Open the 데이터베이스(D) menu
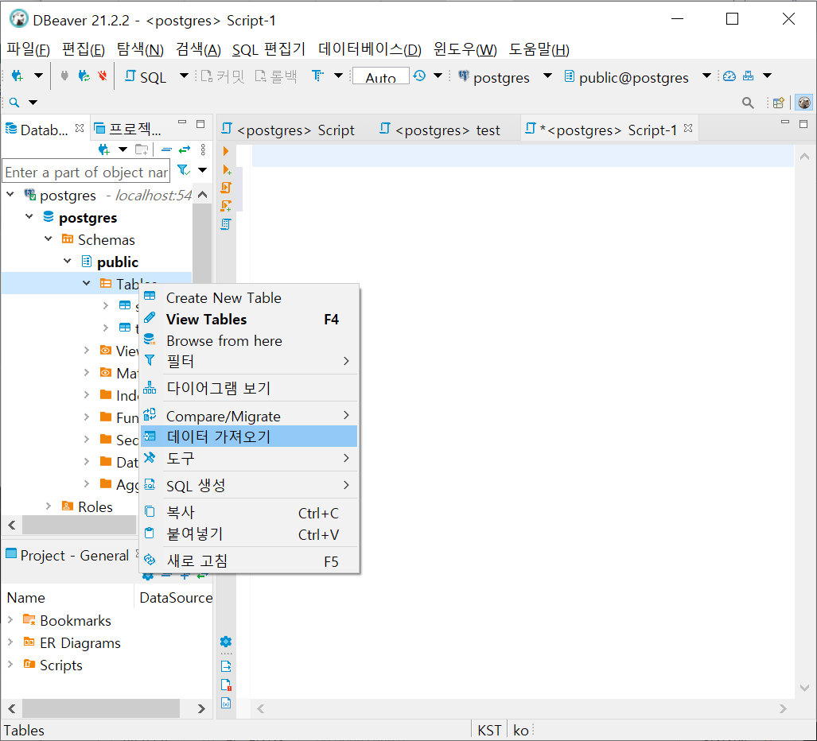Viewport: 817px width, 741px height. click(369, 49)
